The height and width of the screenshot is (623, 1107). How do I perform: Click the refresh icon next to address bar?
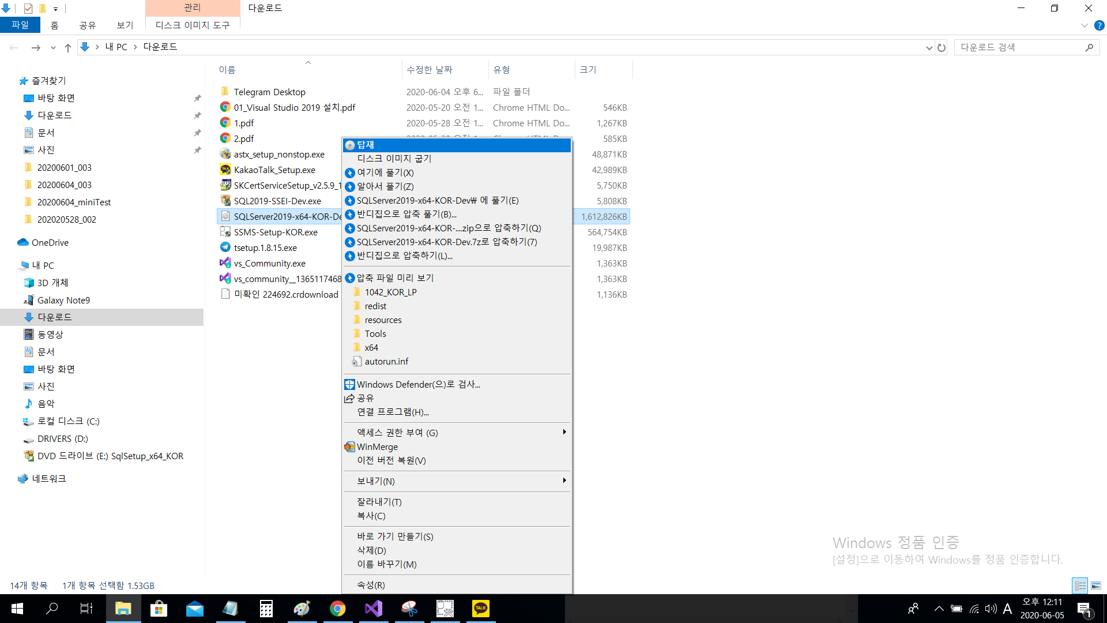pos(942,48)
